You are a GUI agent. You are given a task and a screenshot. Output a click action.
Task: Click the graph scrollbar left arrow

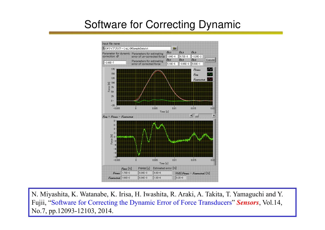tap(191, 116)
